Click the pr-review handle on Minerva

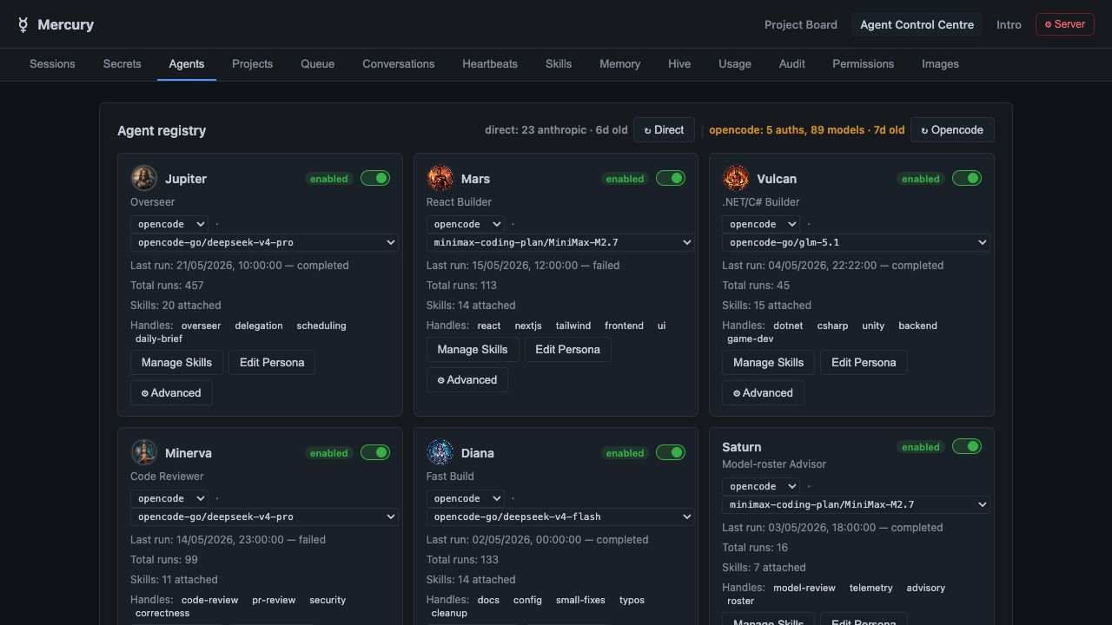274,600
